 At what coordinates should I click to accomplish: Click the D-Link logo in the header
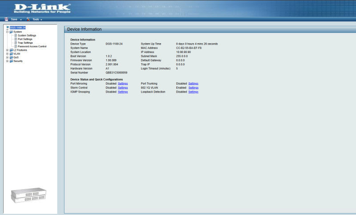[42, 8]
